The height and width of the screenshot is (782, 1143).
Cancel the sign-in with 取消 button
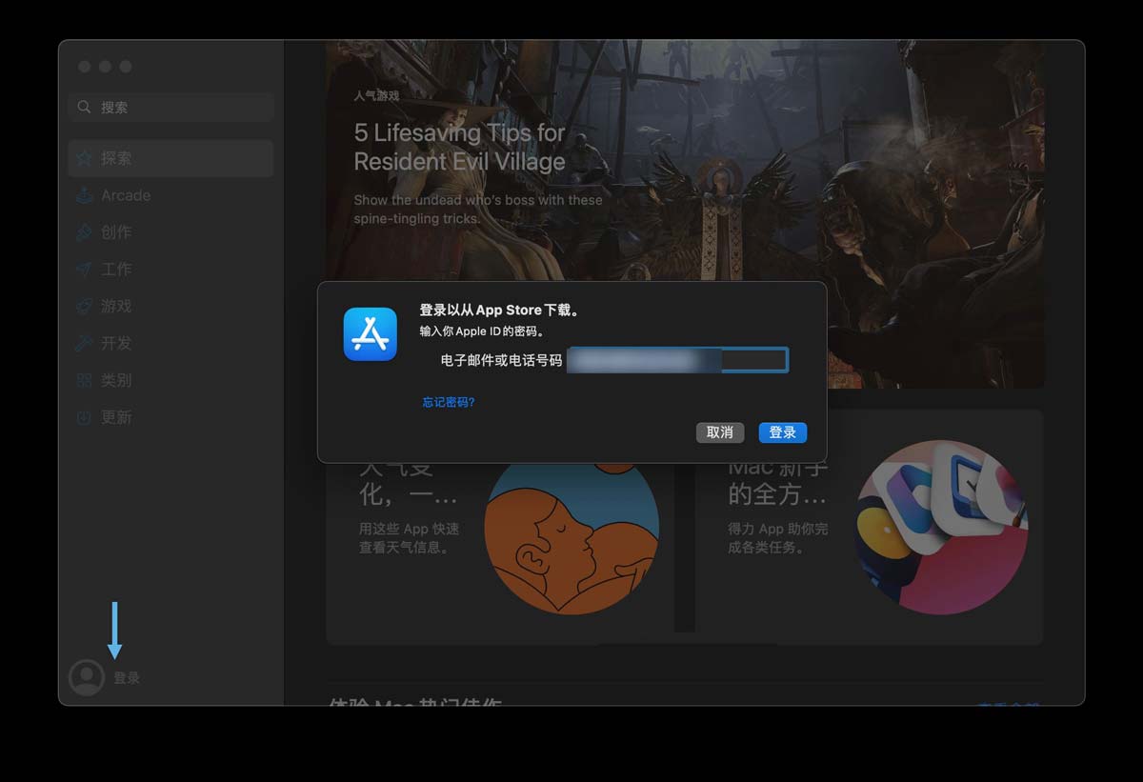[719, 432]
